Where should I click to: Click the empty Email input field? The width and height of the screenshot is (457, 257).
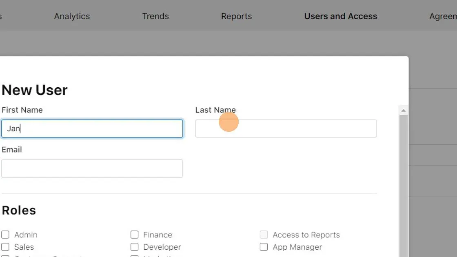(92, 168)
